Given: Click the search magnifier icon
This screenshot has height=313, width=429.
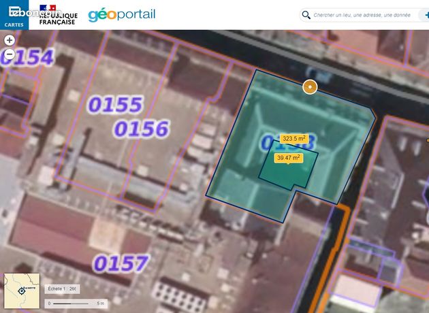Looking at the screenshot, I should [306, 15].
